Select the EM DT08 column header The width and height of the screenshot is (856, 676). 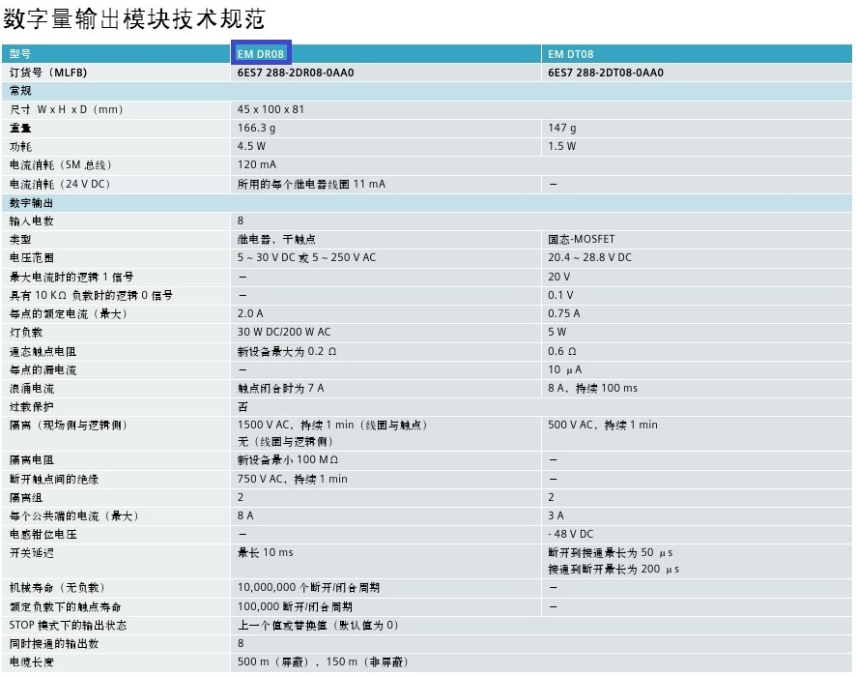tap(570, 54)
